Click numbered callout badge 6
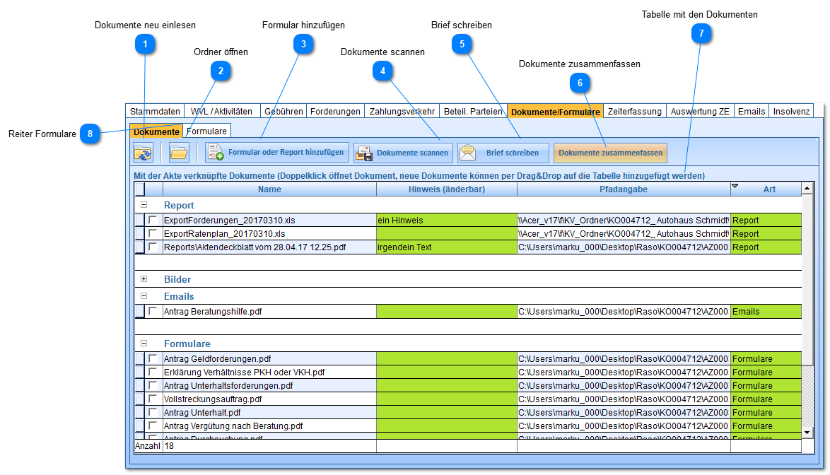 (580, 83)
